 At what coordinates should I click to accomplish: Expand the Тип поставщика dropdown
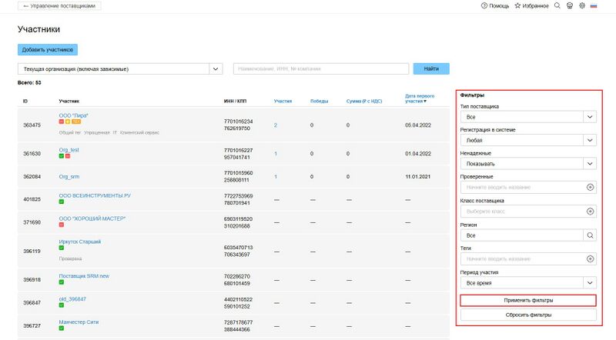tap(589, 117)
